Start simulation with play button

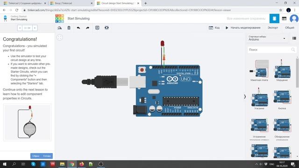point(243,28)
